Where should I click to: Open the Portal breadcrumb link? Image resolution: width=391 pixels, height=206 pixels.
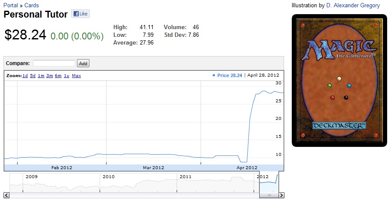11,6
